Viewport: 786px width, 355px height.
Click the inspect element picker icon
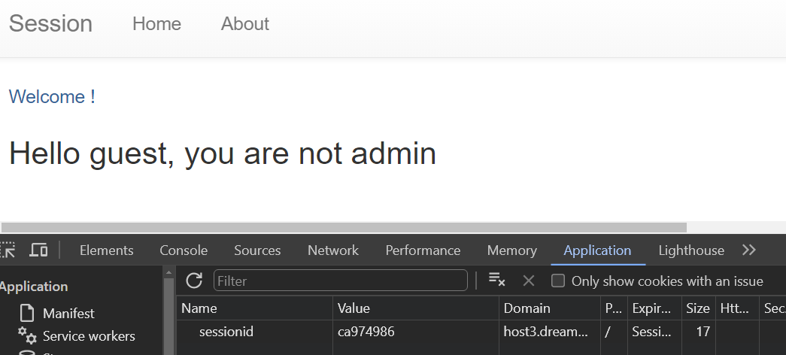[8, 250]
